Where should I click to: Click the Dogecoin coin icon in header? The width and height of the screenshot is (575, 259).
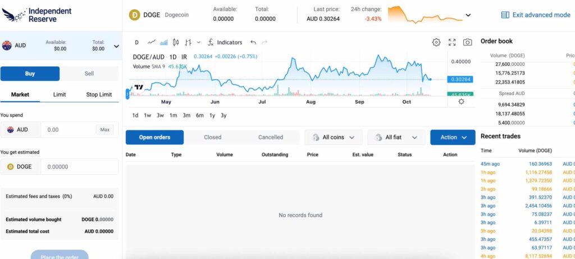coord(135,15)
